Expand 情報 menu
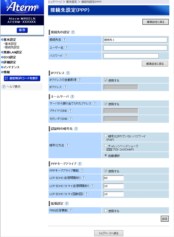 point(6,72)
